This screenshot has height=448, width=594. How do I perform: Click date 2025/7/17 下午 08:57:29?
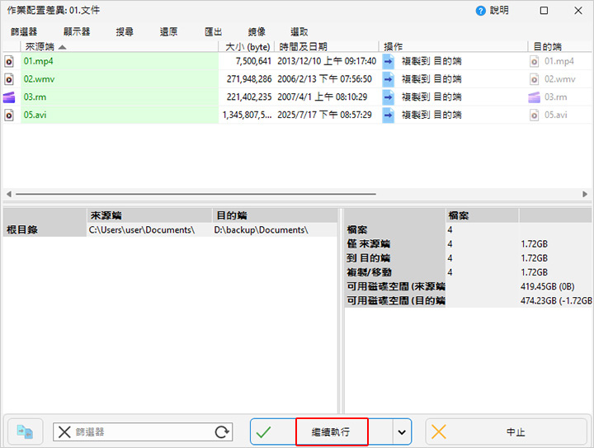(325, 116)
